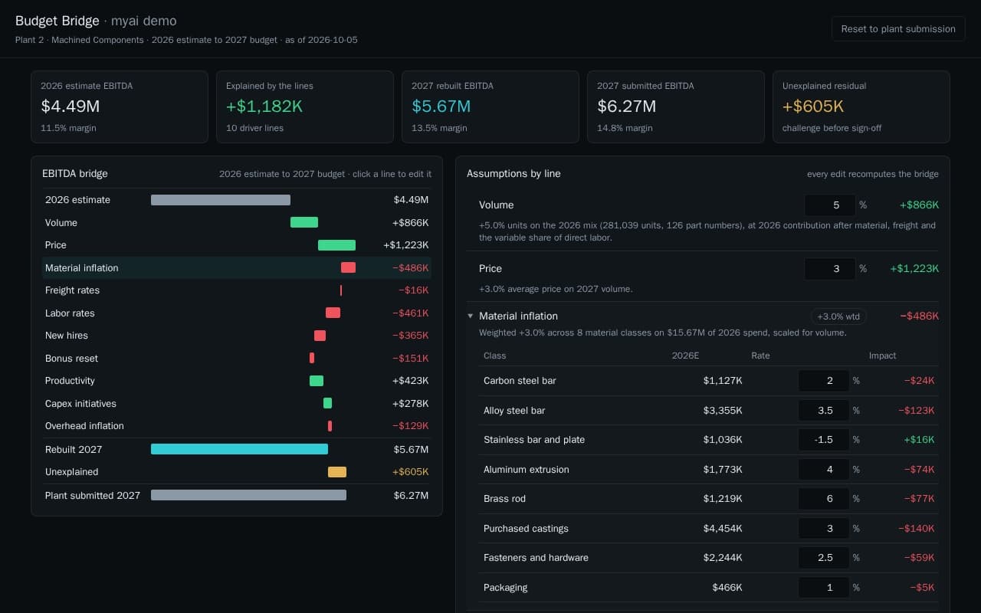
Task: Edit the Purchased castings rate field
Action: (824, 529)
